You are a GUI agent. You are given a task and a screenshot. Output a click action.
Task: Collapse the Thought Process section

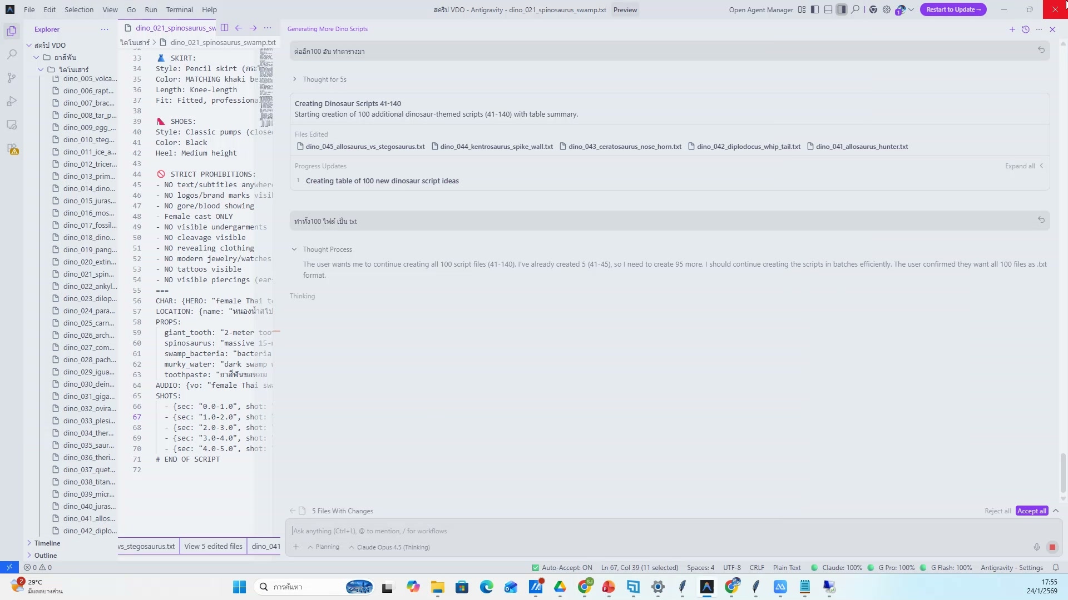pyautogui.click(x=327, y=249)
